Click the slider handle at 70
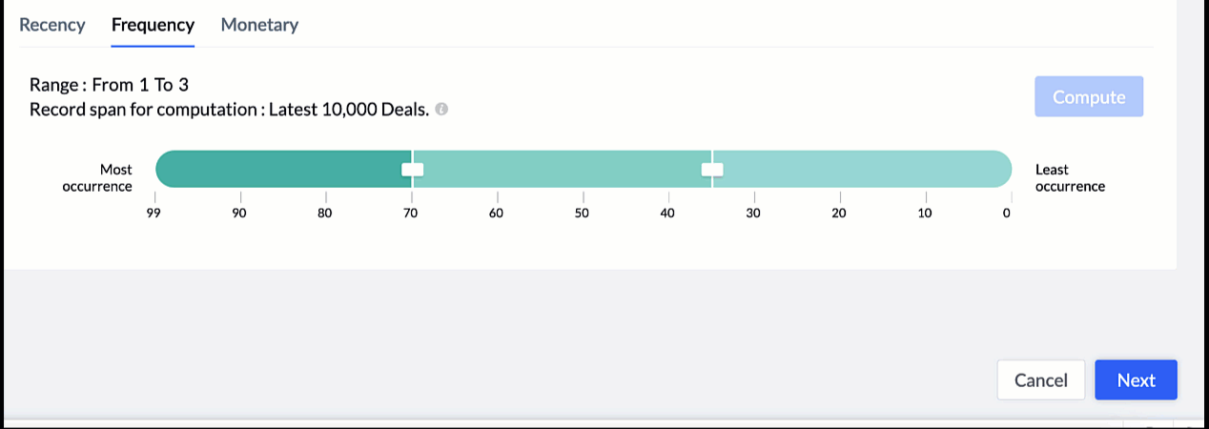 [x=412, y=170]
